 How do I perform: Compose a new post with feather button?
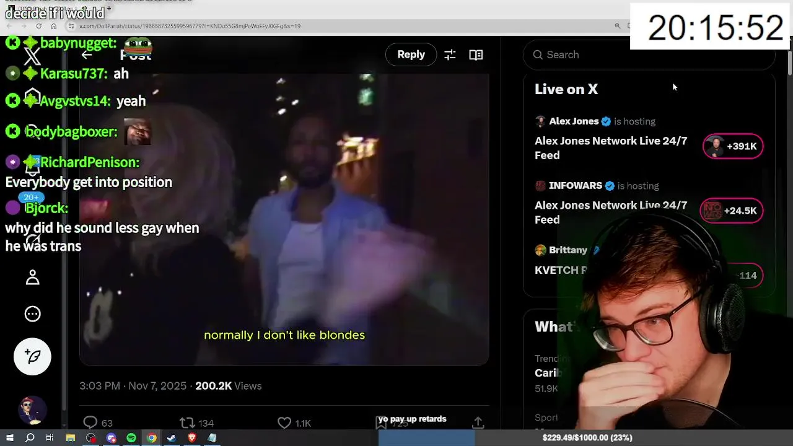(x=32, y=356)
